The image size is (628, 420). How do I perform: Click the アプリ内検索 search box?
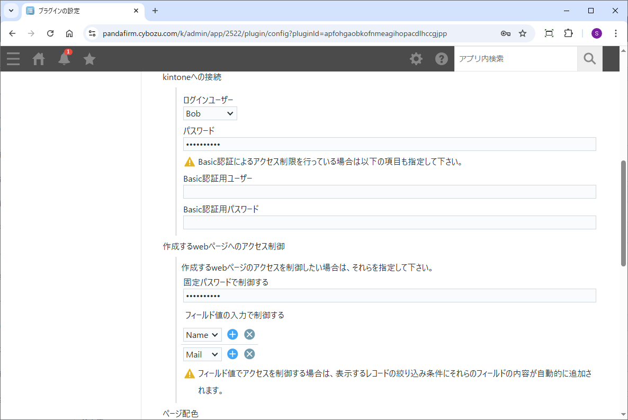click(x=515, y=59)
